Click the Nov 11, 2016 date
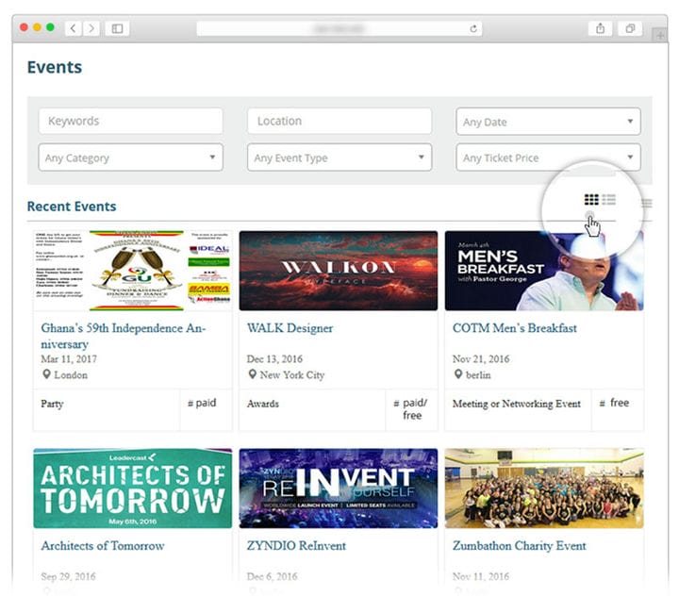Screen dimensions: 679x613 point(481,576)
